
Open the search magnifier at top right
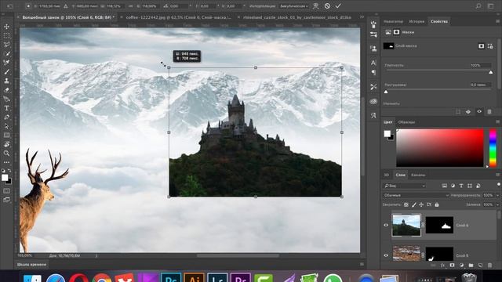pos(478,5)
